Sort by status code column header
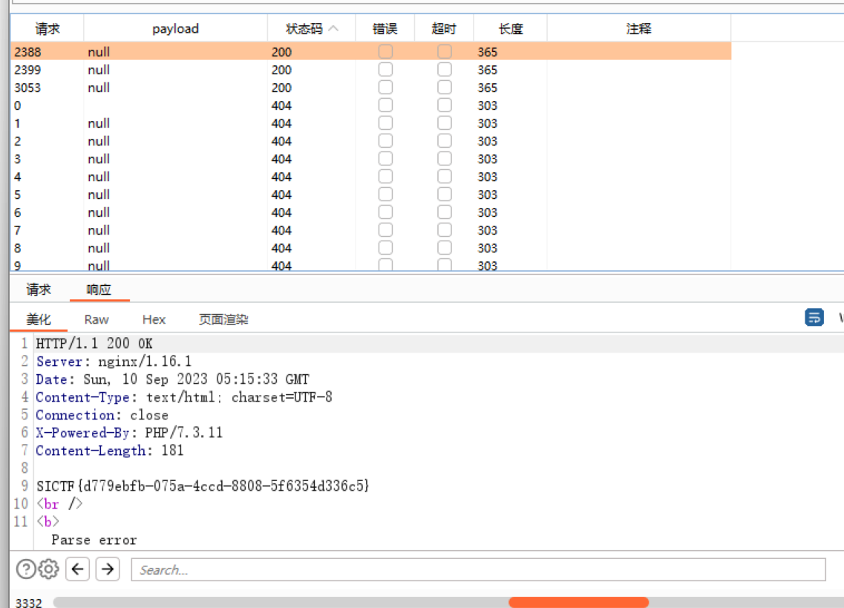This screenshot has height=608, width=844. (311, 29)
